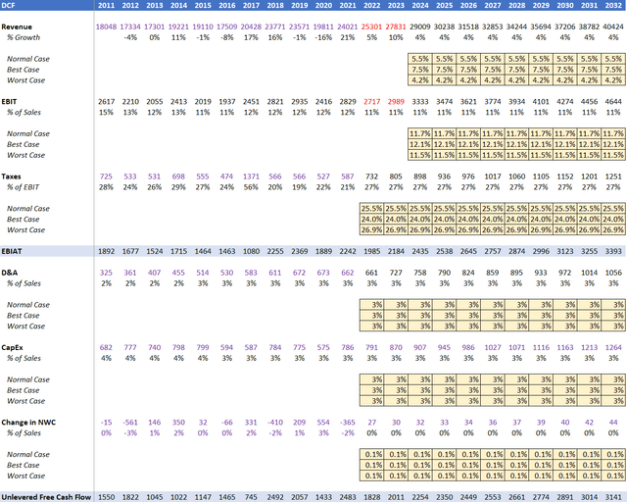
Task: Select the 2011 EBIT value 2617
Action: point(107,102)
